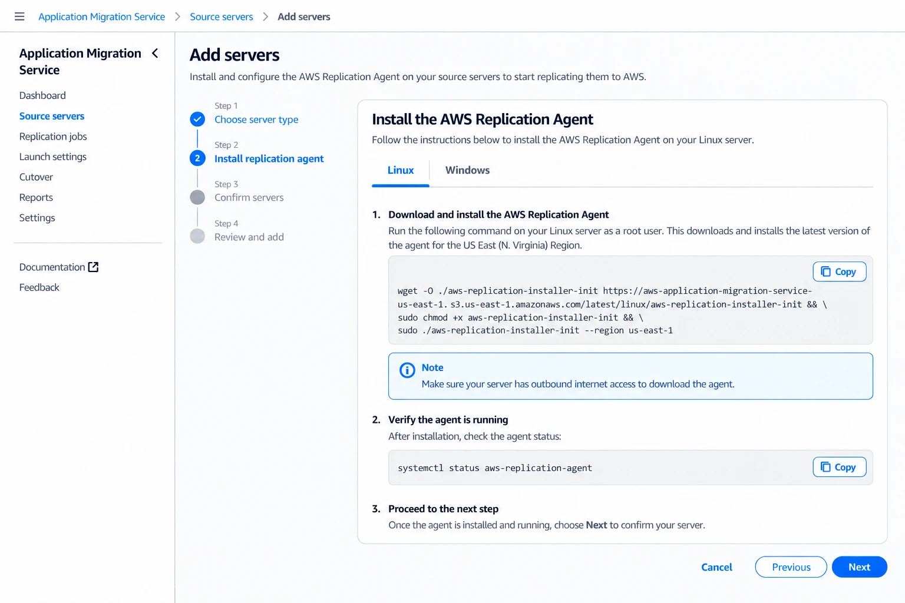905x603 pixels.
Task: Open Launch settings in the sidebar
Action: (53, 157)
